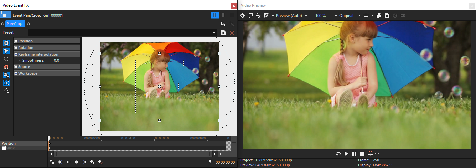
Task: Click the create keyframe diamond icon
Action: tap(92, 162)
